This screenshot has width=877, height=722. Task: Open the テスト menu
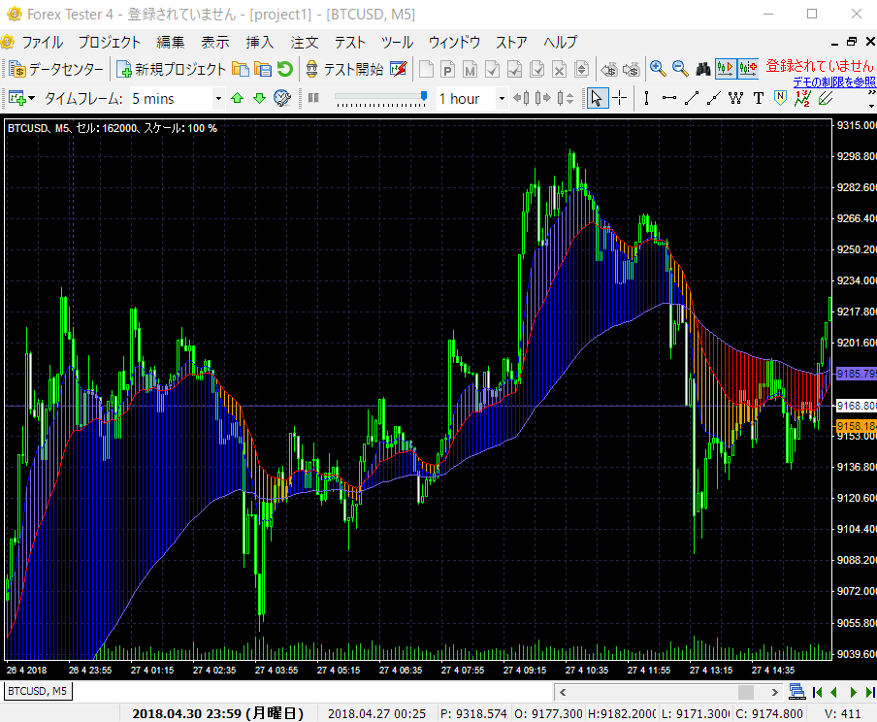(350, 42)
